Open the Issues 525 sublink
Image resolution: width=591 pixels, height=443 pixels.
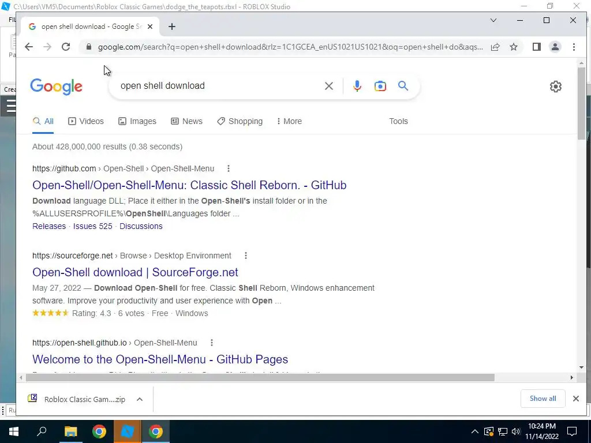[x=93, y=226]
